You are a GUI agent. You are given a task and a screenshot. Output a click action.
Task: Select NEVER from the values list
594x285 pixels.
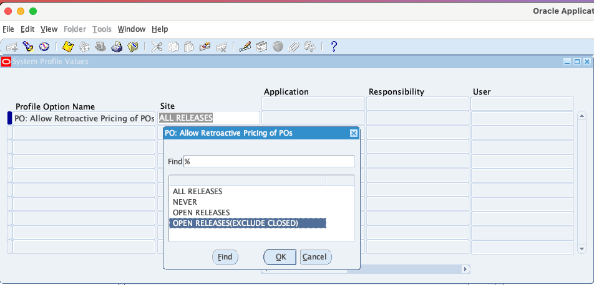pos(185,202)
